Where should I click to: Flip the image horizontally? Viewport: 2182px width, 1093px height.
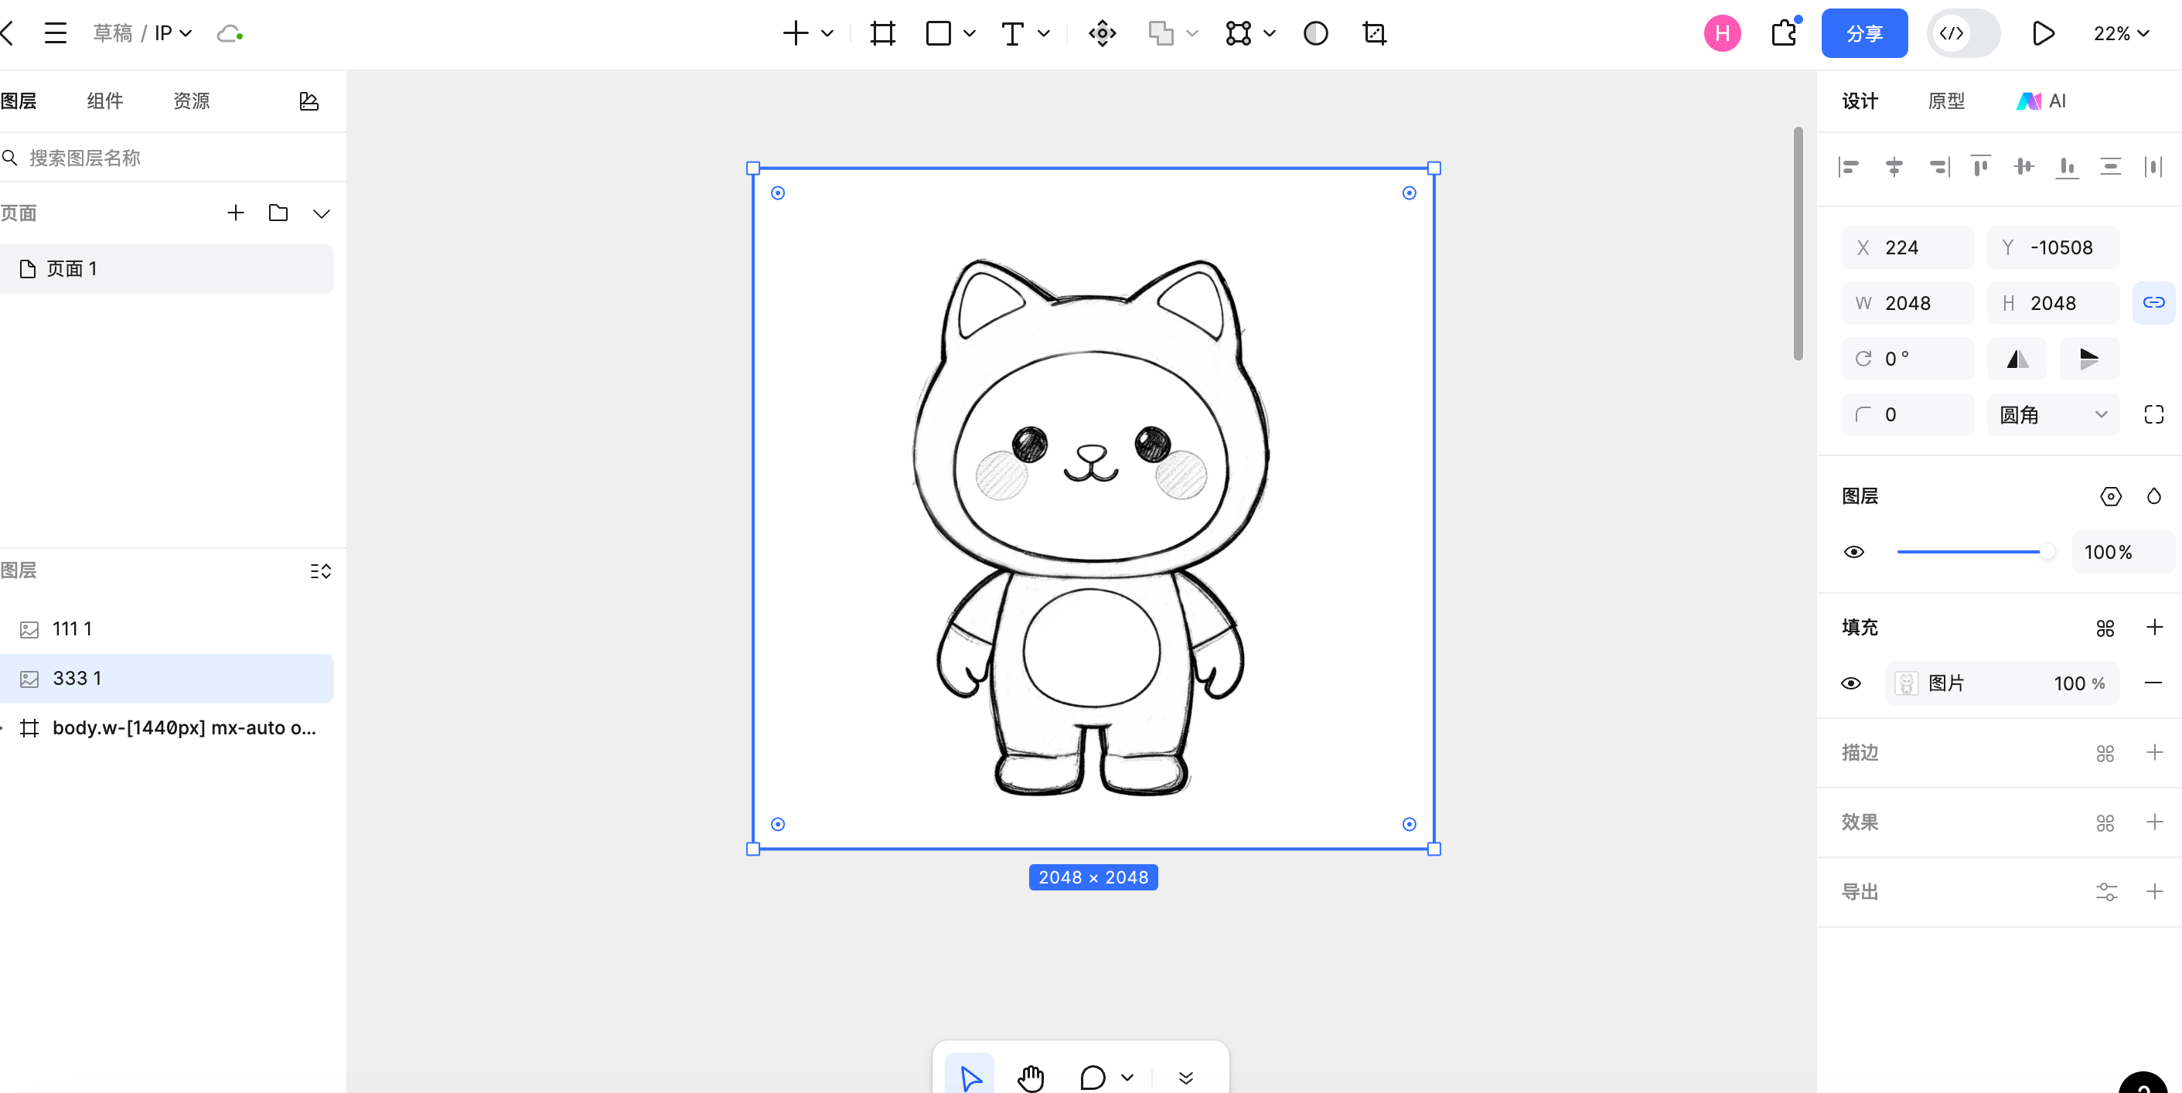[2017, 359]
